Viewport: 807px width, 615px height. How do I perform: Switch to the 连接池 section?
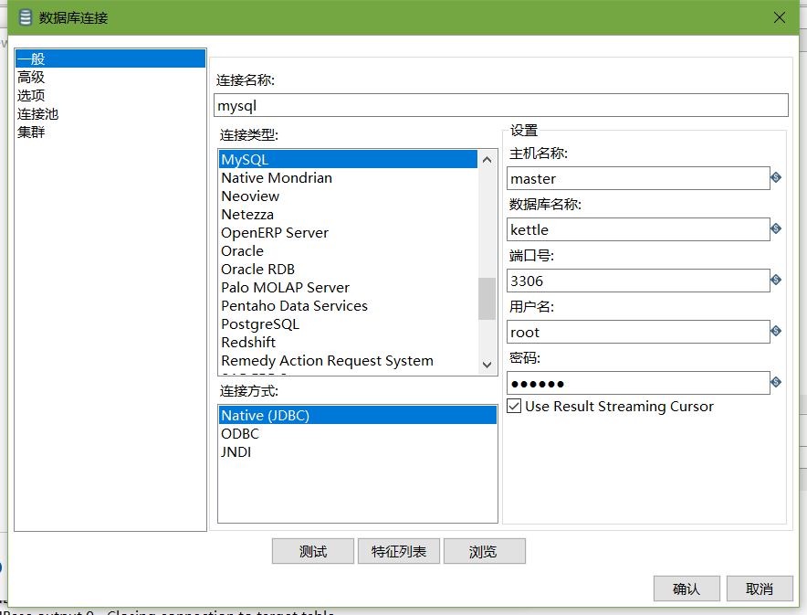point(37,114)
